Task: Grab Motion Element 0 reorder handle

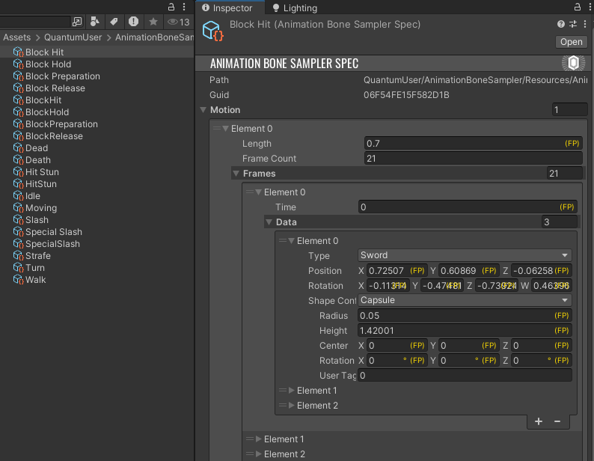Action: (217, 128)
